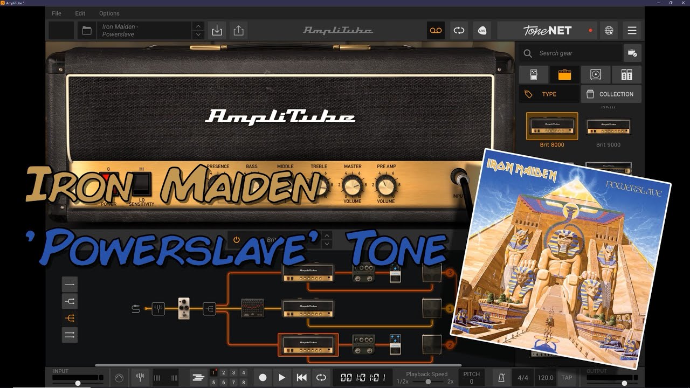Click the input cable icon in chain
This screenshot has height=388, width=690.
coord(135,309)
